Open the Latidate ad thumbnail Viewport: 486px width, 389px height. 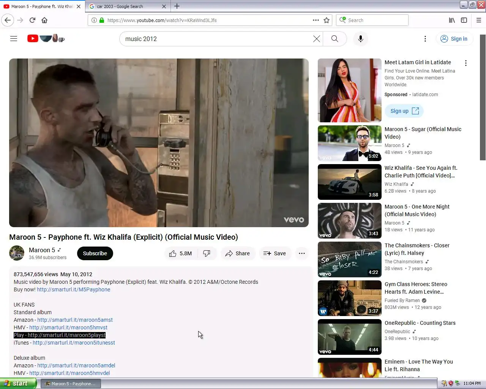pos(350,90)
